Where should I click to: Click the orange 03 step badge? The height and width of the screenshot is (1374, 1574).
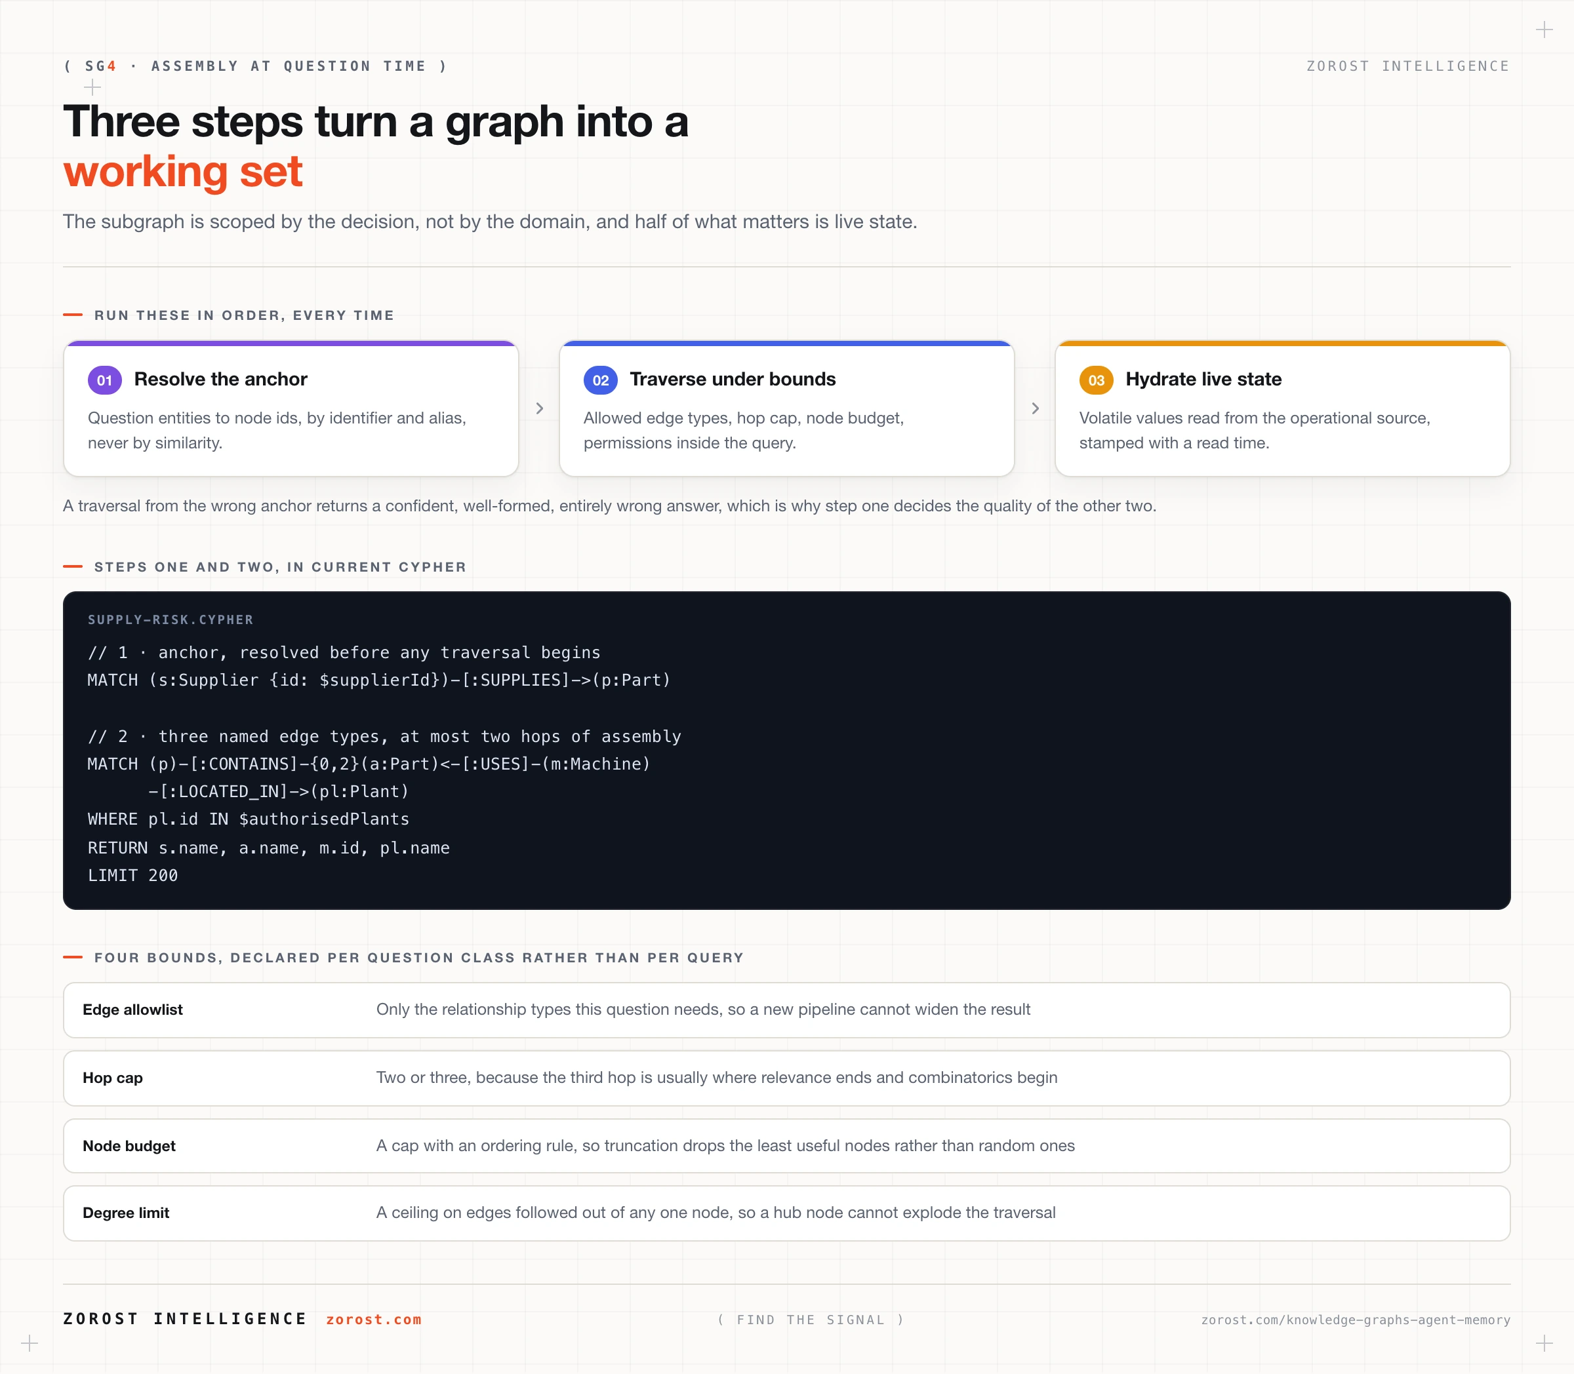[x=1096, y=380]
